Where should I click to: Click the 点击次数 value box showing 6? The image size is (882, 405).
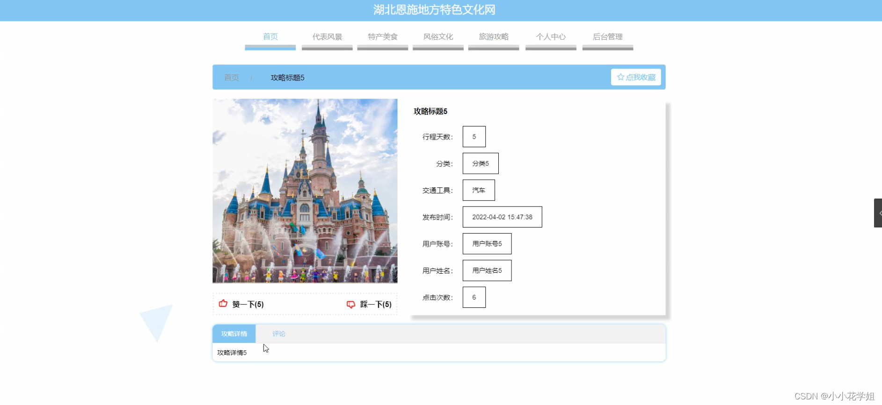point(474,297)
